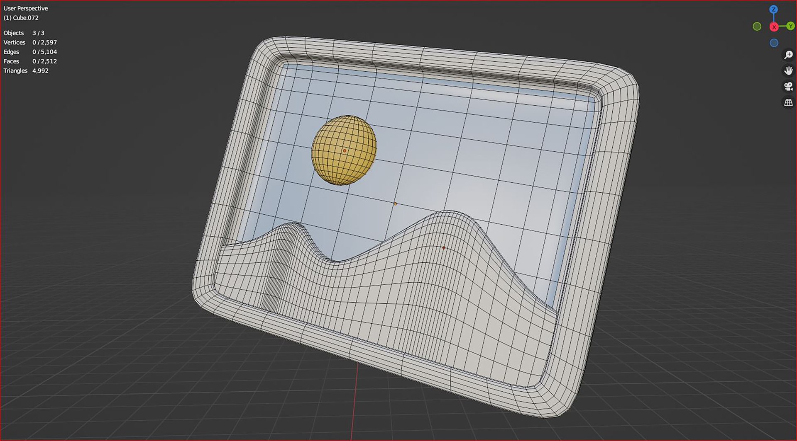Toggle the camera view icon

point(788,86)
